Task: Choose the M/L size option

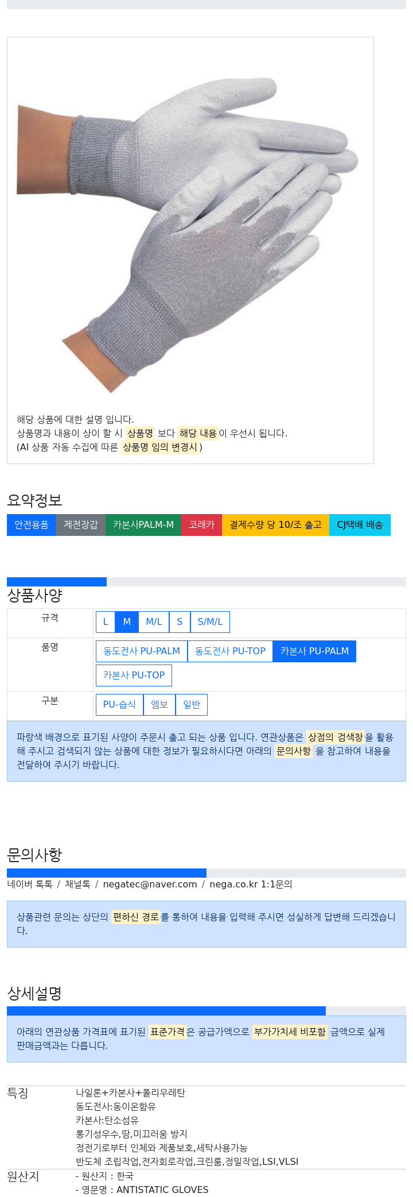Action: click(154, 622)
